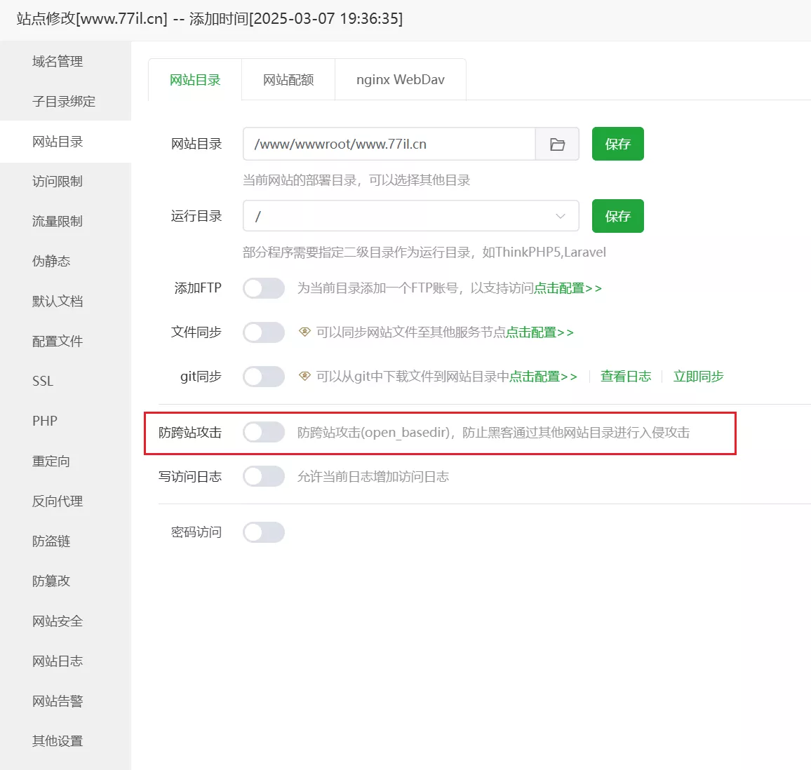Switch to the 网站配额 tab
The height and width of the screenshot is (770, 811).
tap(288, 80)
